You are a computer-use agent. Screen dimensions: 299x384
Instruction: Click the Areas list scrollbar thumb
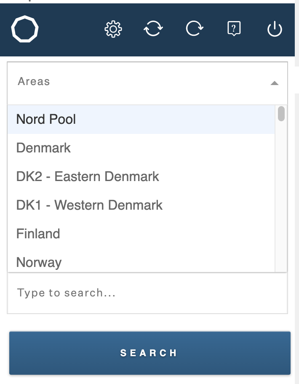281,113
